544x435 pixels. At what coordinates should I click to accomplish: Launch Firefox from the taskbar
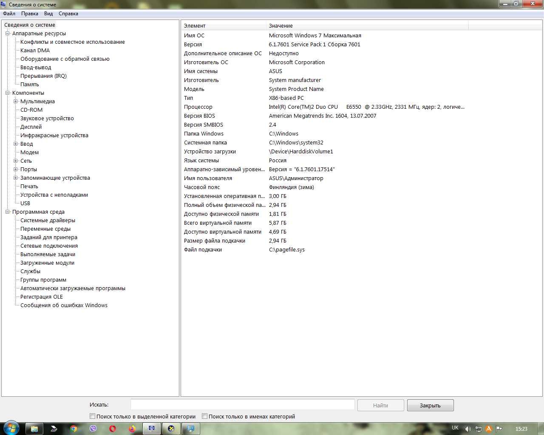132,429
